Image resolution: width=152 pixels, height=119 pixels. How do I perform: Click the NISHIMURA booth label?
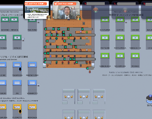tap(120, 66)
